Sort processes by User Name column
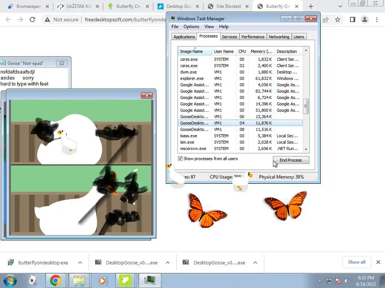 (224, 51)
